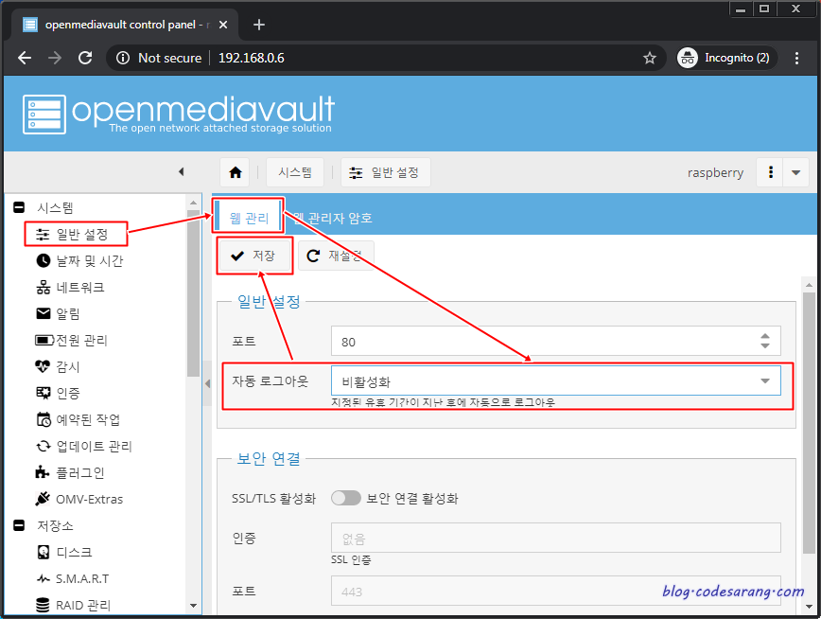Reload the browser page
Image resolution: width=821 pixels, height=619 pixels.
point(85,58)
